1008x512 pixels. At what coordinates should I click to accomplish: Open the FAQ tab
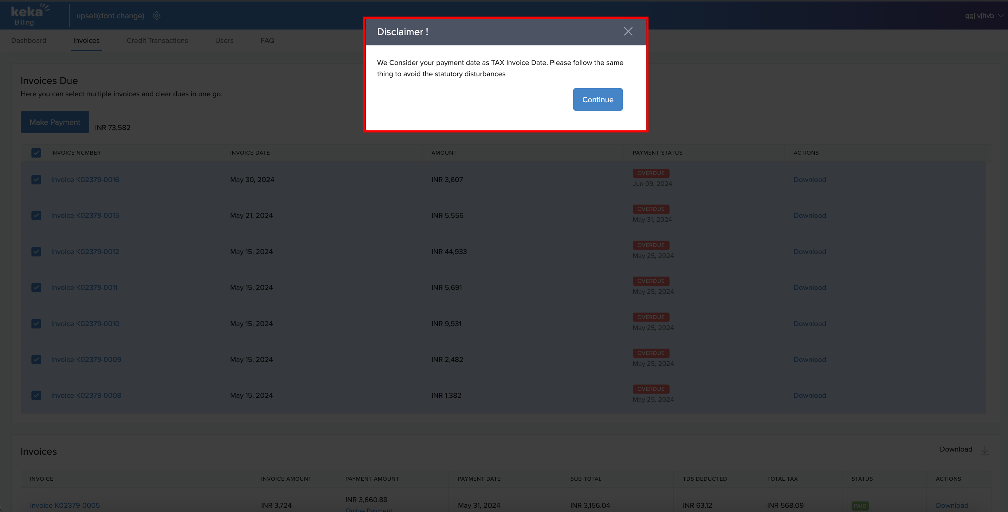[x=267, y=41]
